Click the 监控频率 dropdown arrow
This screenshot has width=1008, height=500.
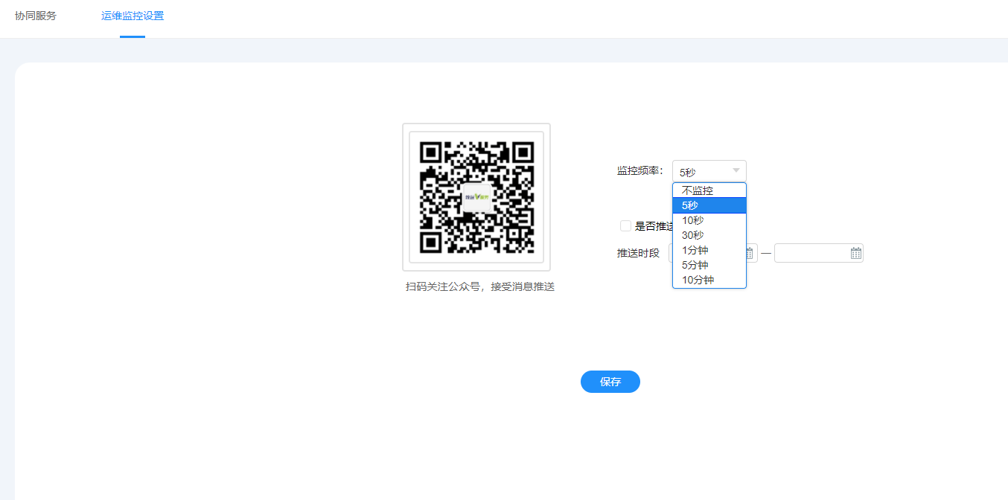[x=736, y=171]
